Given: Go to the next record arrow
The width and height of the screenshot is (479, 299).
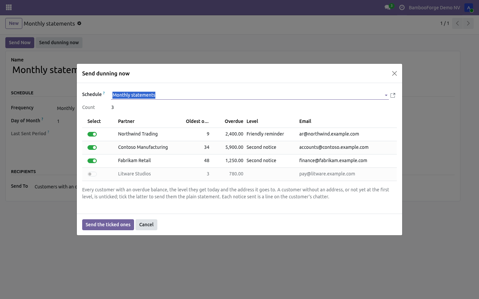Looking at the screenshot, I should (468, 23).
